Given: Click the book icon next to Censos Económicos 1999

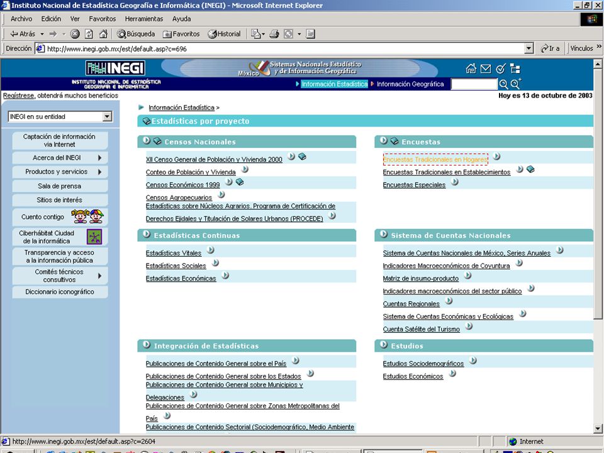Looking at the screenshot, I should pyautogui.click(x=240, y=182).
